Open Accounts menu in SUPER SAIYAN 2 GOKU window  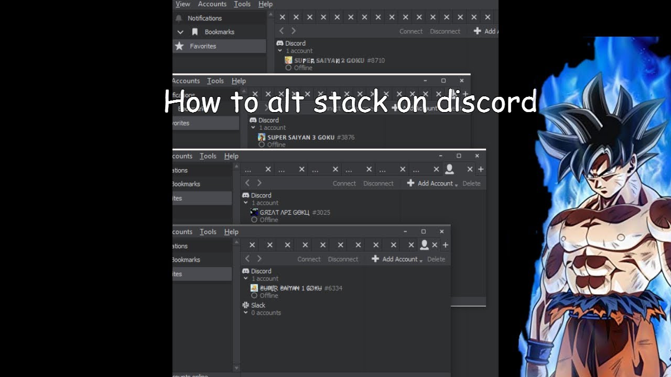212,4
